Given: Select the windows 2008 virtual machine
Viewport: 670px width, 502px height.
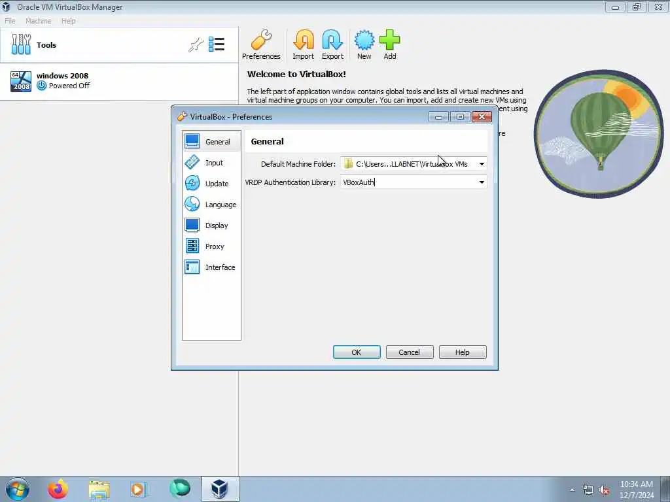Looking at the screenshot, I should click(119, 81).
